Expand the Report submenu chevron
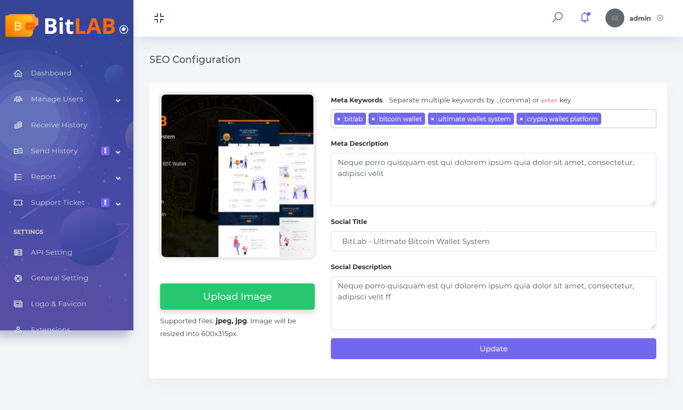This screenshot has height=410, width=683. [118, 178]
